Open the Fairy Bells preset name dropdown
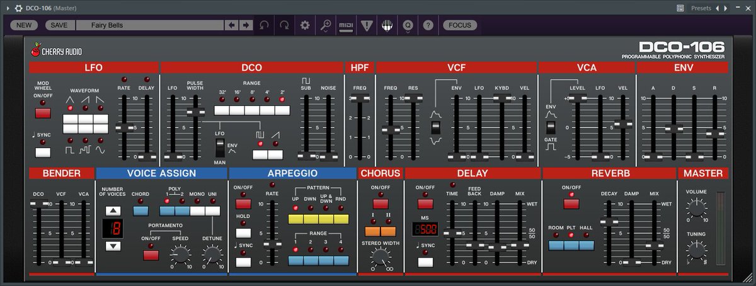 click(x=150, y=25)
